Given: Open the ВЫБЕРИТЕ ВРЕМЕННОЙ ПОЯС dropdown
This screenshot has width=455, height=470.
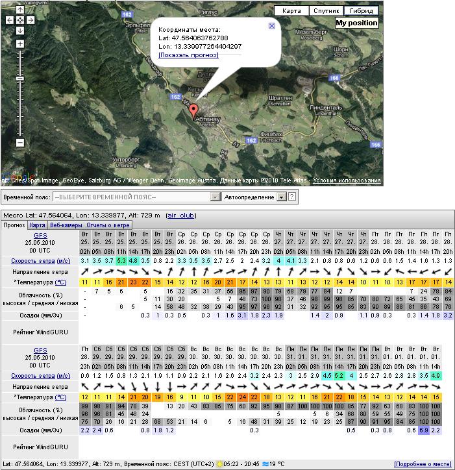Looking at the screenshot, I should coord(137,197).
